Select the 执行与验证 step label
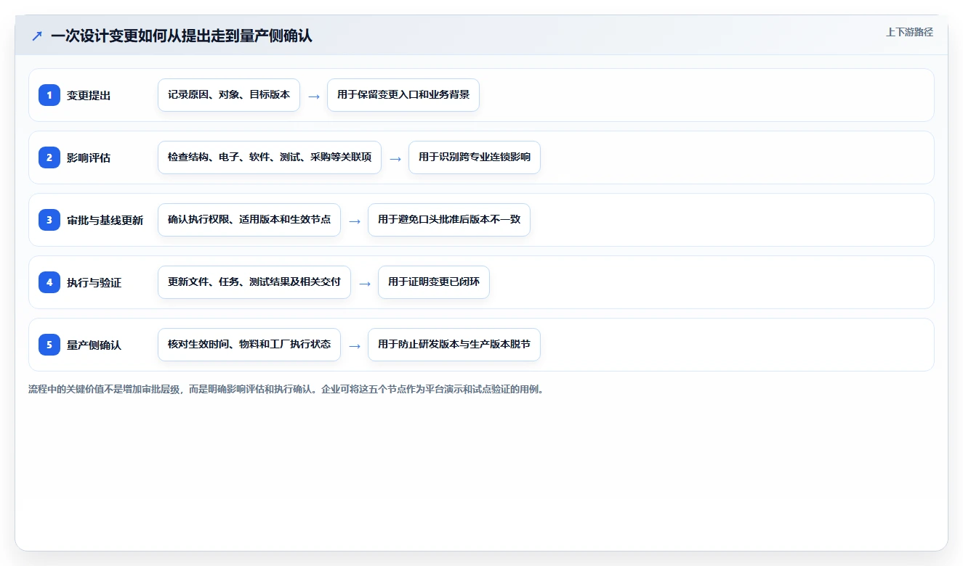 (94, 282)
